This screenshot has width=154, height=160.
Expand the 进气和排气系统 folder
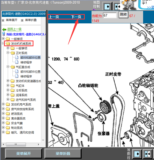point(8,99)
